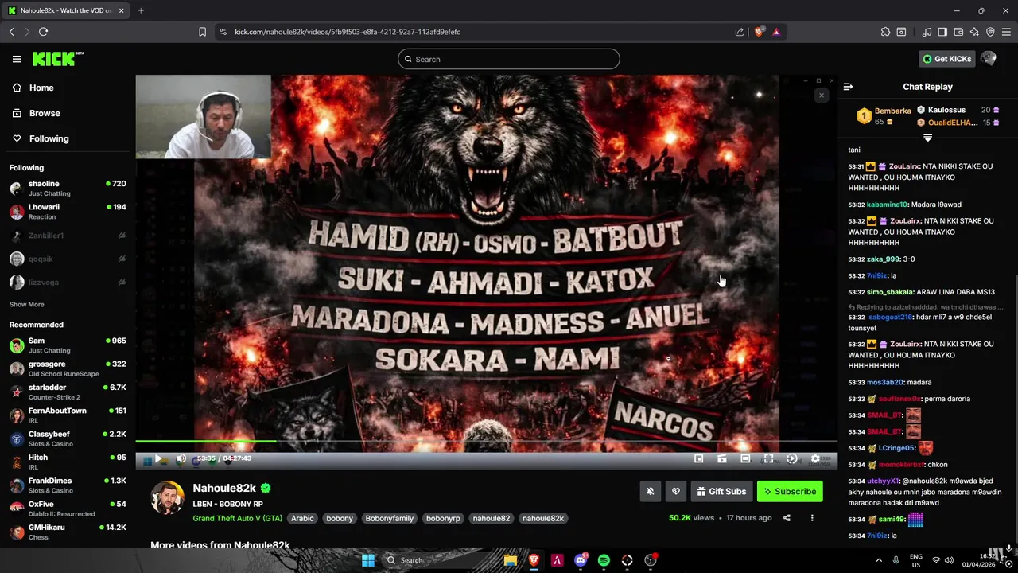Click the browser address URL

[x=348, y=32]
